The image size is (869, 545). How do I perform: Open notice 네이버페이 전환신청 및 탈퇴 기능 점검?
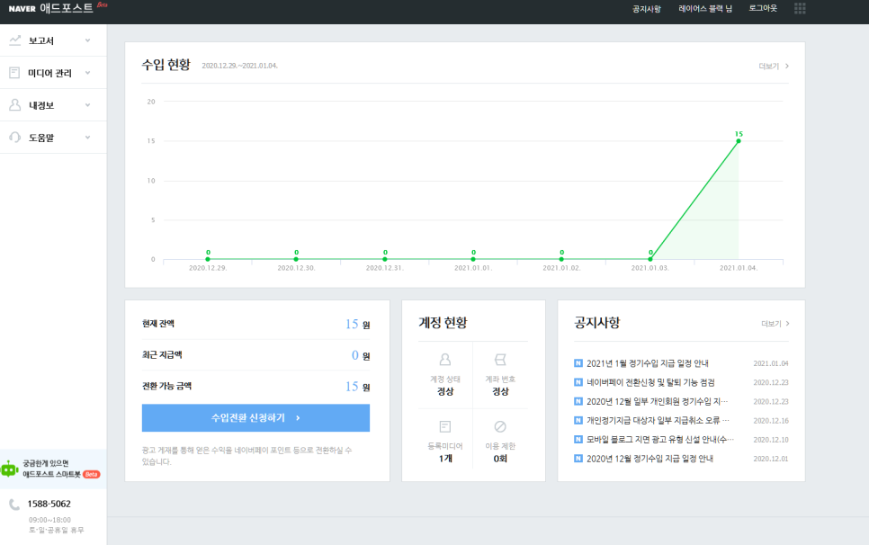[650, 382]
